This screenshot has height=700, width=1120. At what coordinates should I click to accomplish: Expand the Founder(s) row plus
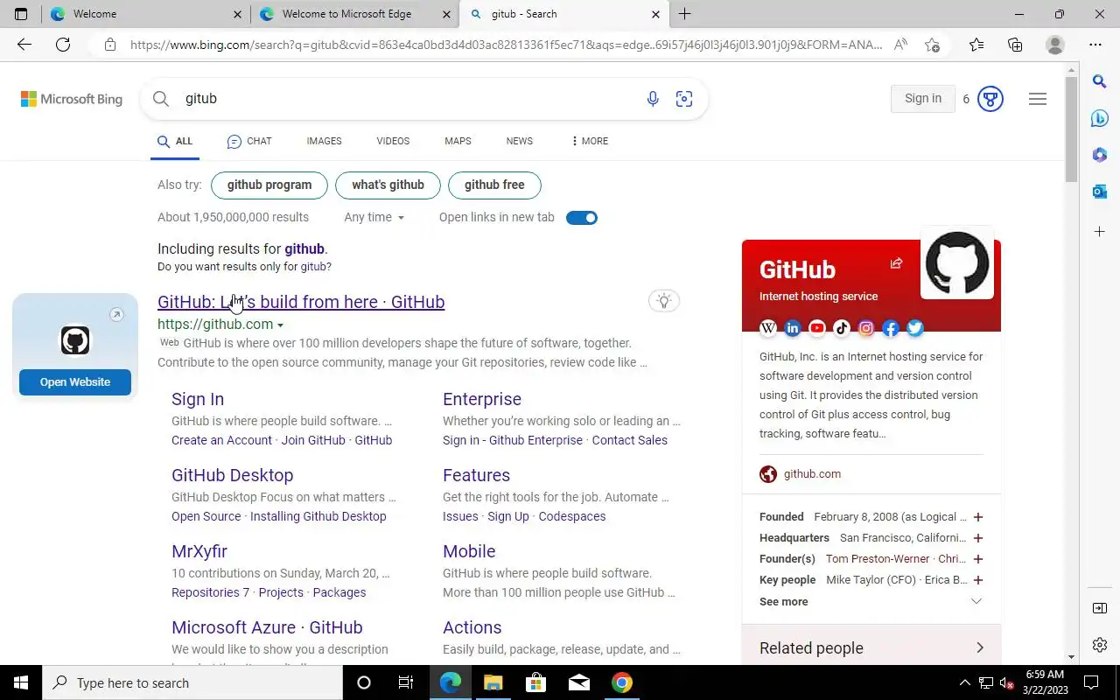click(x=978, y=559)
